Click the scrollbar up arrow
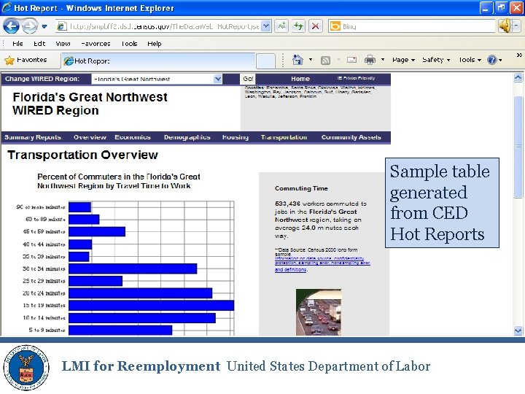 click(x=518, y=78)
